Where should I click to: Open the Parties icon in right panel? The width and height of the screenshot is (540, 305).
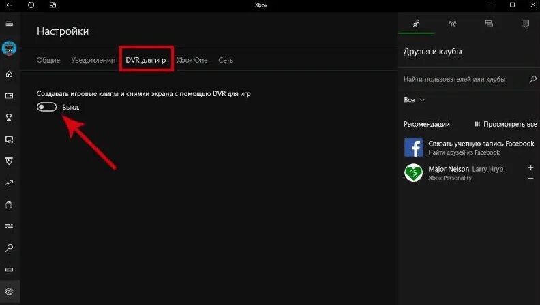coord(453,24)
